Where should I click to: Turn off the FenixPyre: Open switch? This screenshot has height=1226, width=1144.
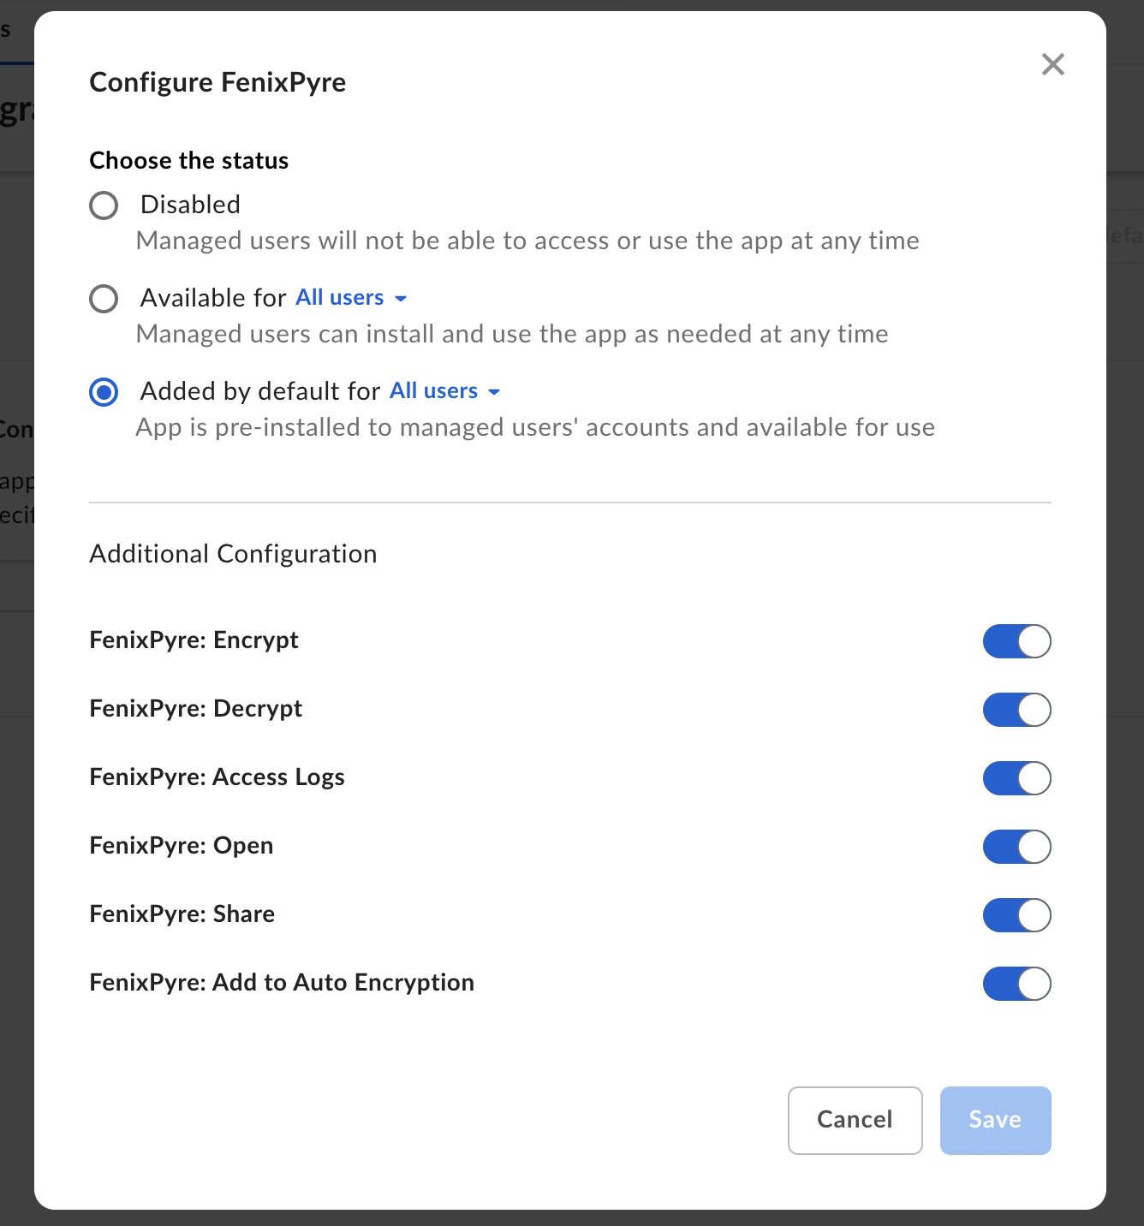(1016, 847)
